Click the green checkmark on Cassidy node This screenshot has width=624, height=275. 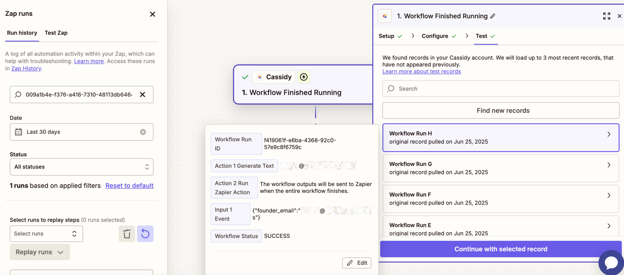pos(245,77)
